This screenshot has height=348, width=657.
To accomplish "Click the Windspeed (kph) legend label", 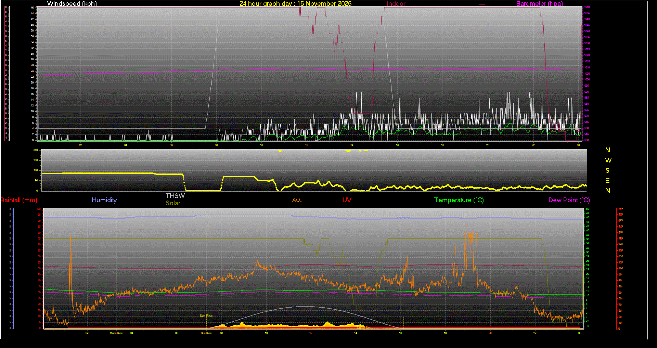I will point(72,4).
